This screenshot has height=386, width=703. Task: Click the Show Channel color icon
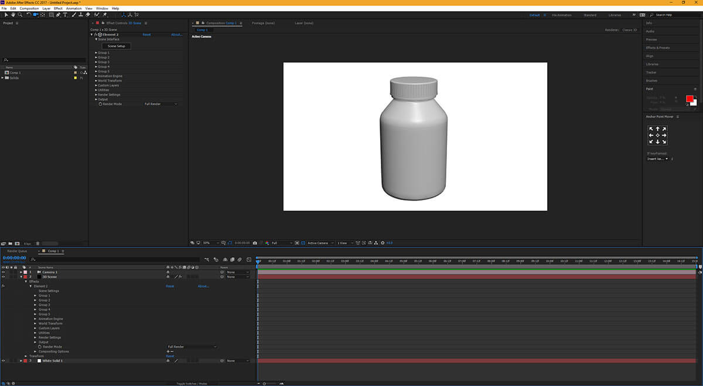pos(267,243)
